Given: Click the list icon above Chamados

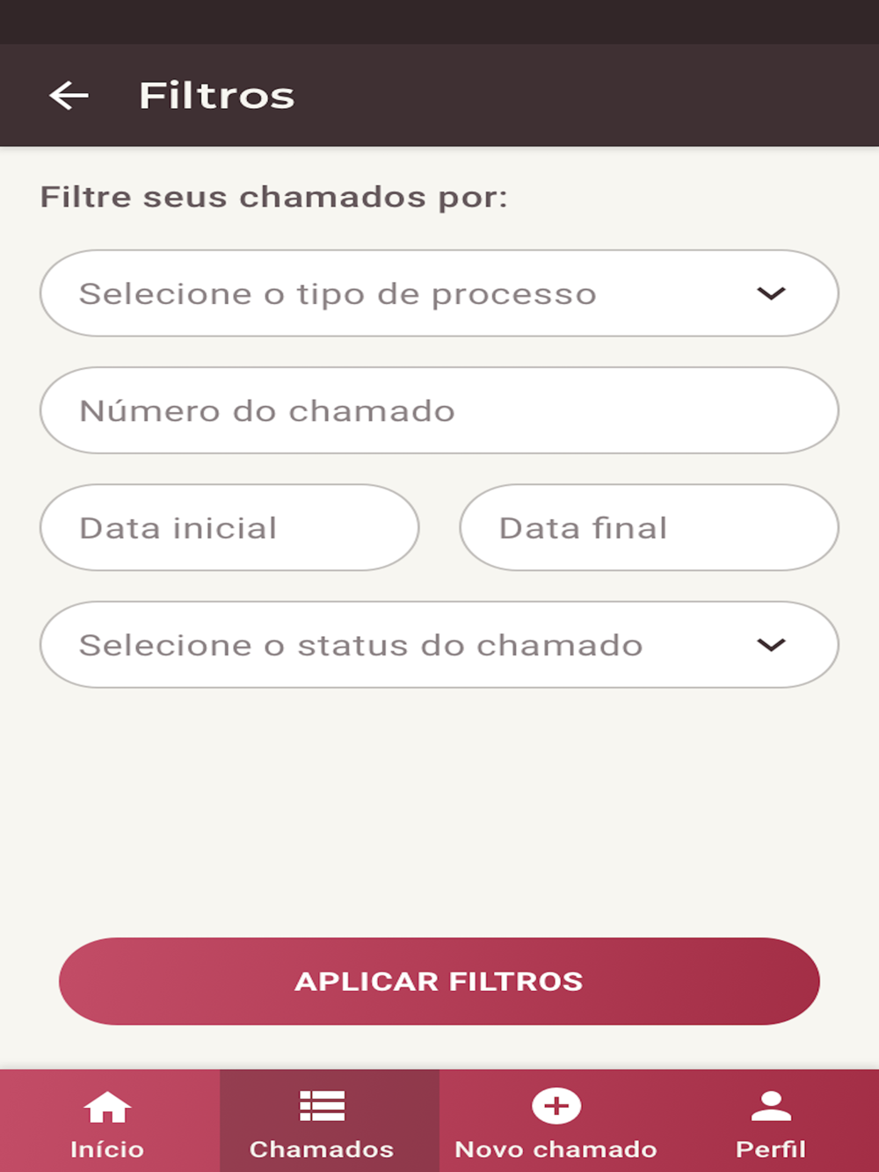Looking at the screenshot, I should click(322, 1107).
